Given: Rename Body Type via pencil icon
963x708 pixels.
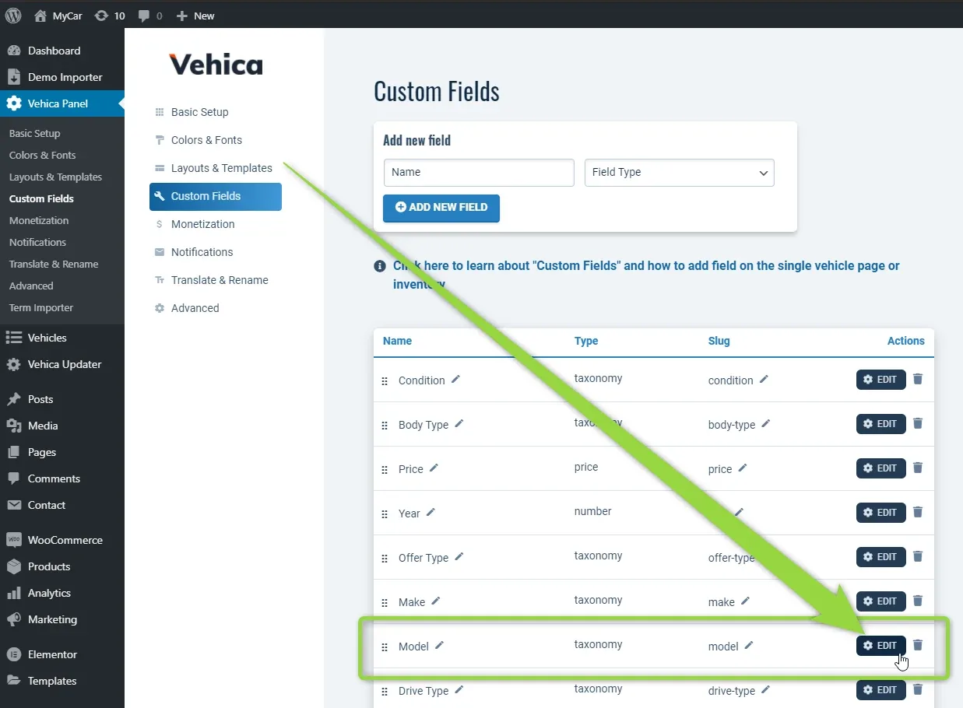Looking at the screenshot, I should (459, 423).
